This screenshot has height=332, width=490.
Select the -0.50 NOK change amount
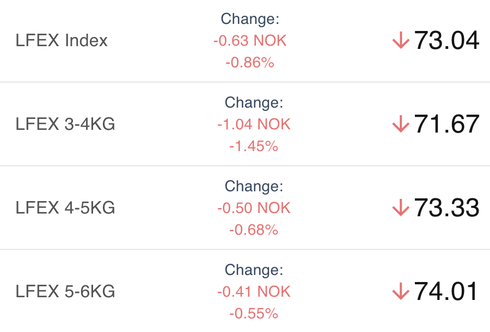pos(254,208)
